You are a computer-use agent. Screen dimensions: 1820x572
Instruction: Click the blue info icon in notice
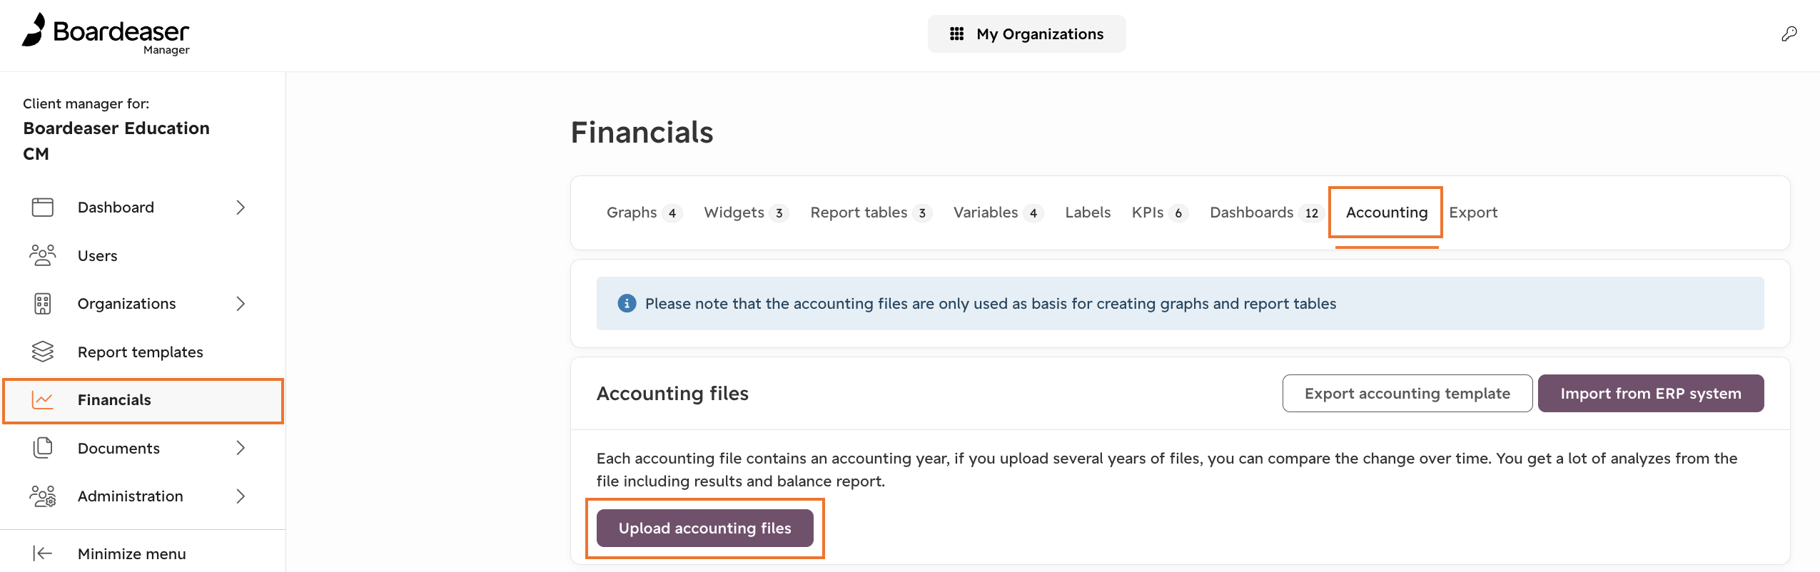627,303
